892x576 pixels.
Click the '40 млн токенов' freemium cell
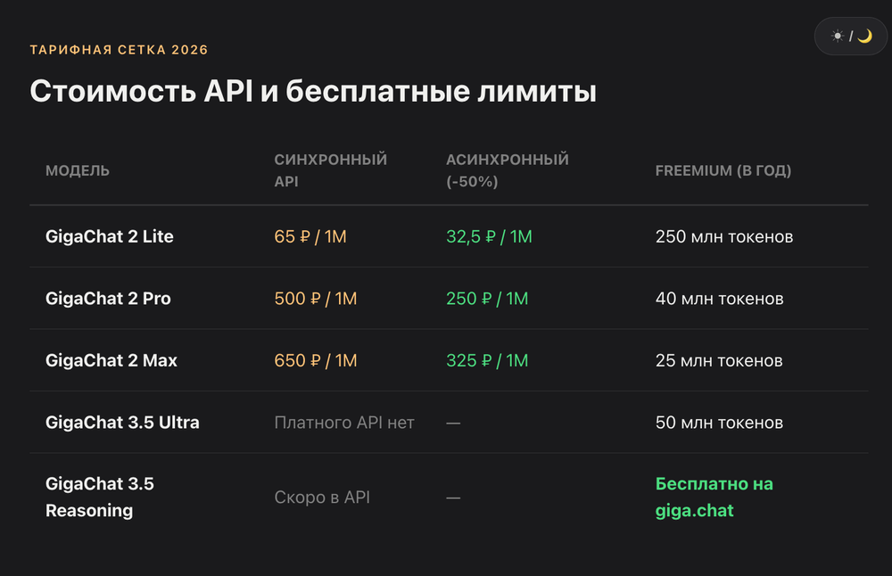tap(720, 299)
